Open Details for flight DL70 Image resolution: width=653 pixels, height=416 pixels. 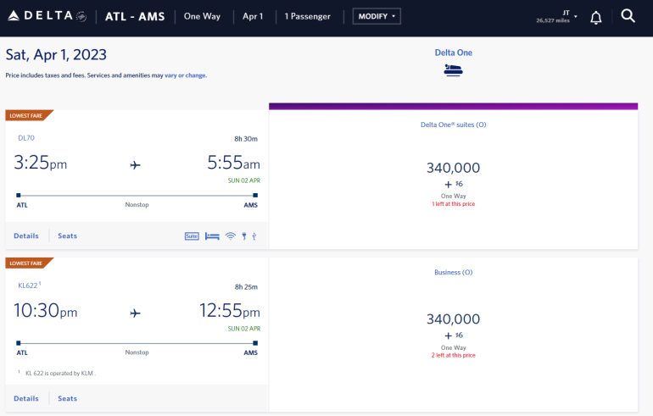pyautogui.click(x=26, y=236)
